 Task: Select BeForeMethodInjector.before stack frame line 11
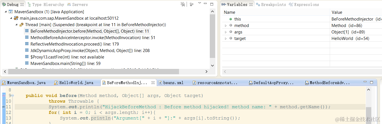[x=90, y=31]
